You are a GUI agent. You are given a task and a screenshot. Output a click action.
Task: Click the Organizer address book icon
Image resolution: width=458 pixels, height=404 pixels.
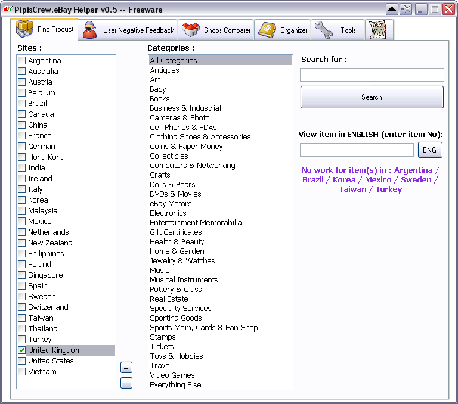[x=267, y=30]
